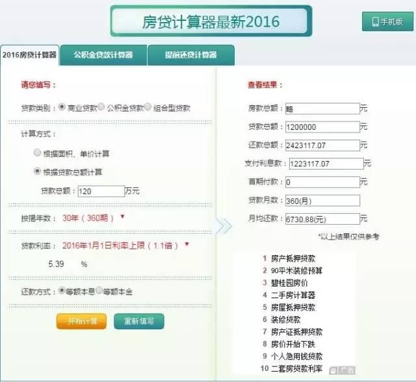Image resolution: width=416 pixels, height=382 pixels.
Task: Select 商业贷款 loan type radio
Action: (x=62, y=107)
